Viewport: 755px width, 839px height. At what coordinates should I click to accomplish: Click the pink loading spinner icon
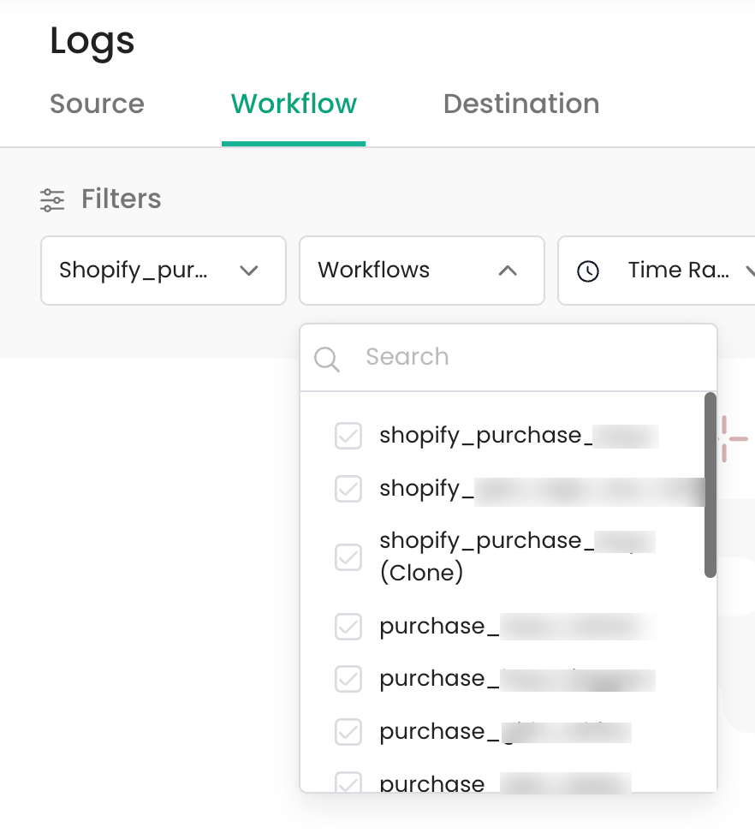pos(728,438)
